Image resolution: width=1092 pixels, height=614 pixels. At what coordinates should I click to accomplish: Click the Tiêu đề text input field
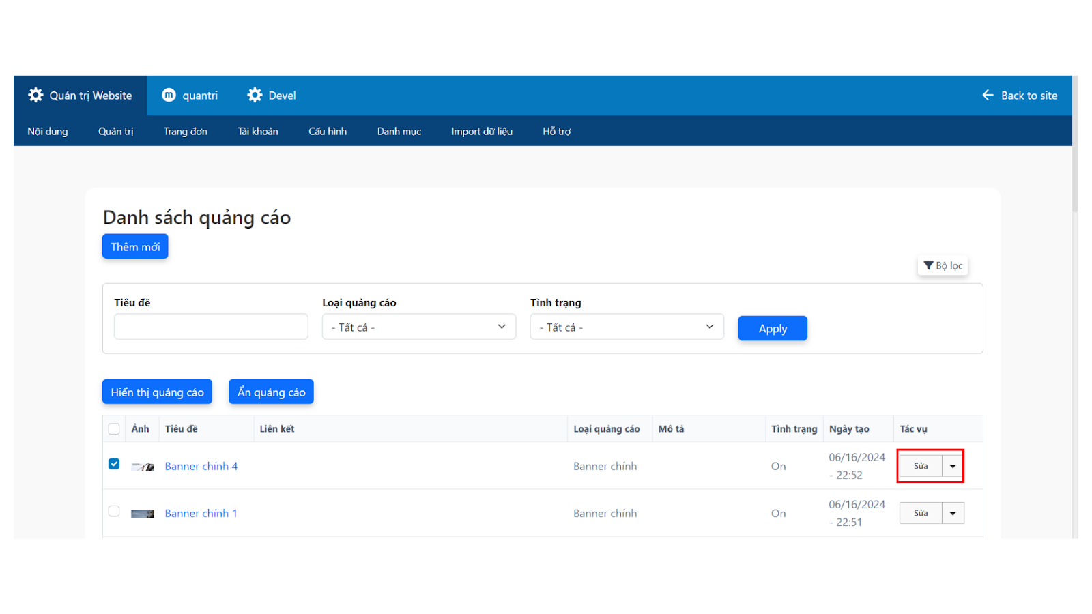(x=211, y=327)
